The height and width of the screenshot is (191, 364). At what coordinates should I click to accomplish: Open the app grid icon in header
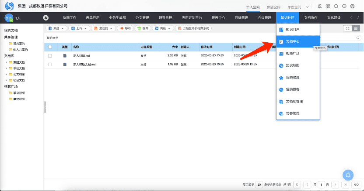click(x=328, y=6)
